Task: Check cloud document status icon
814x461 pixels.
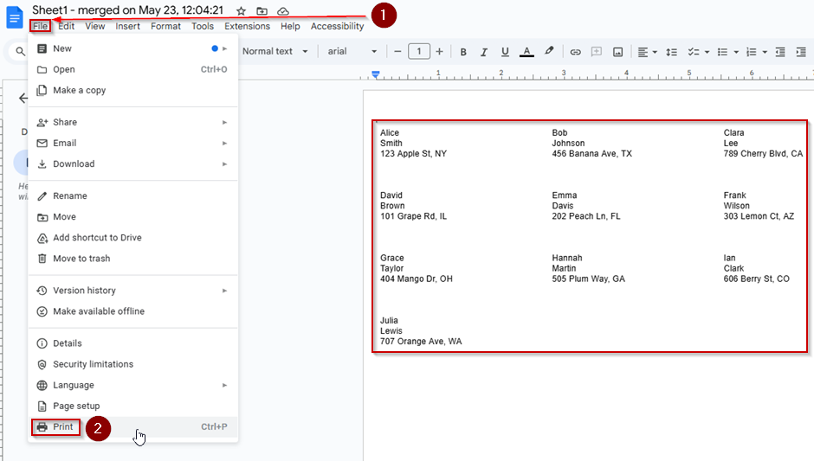Action: [283, 11]
